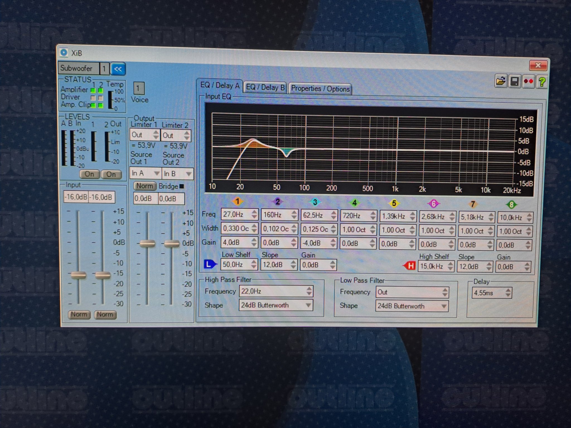The width and height of the screenshot is (571, 428).
Task: Toggle input B On button
Action: point(111,174)
